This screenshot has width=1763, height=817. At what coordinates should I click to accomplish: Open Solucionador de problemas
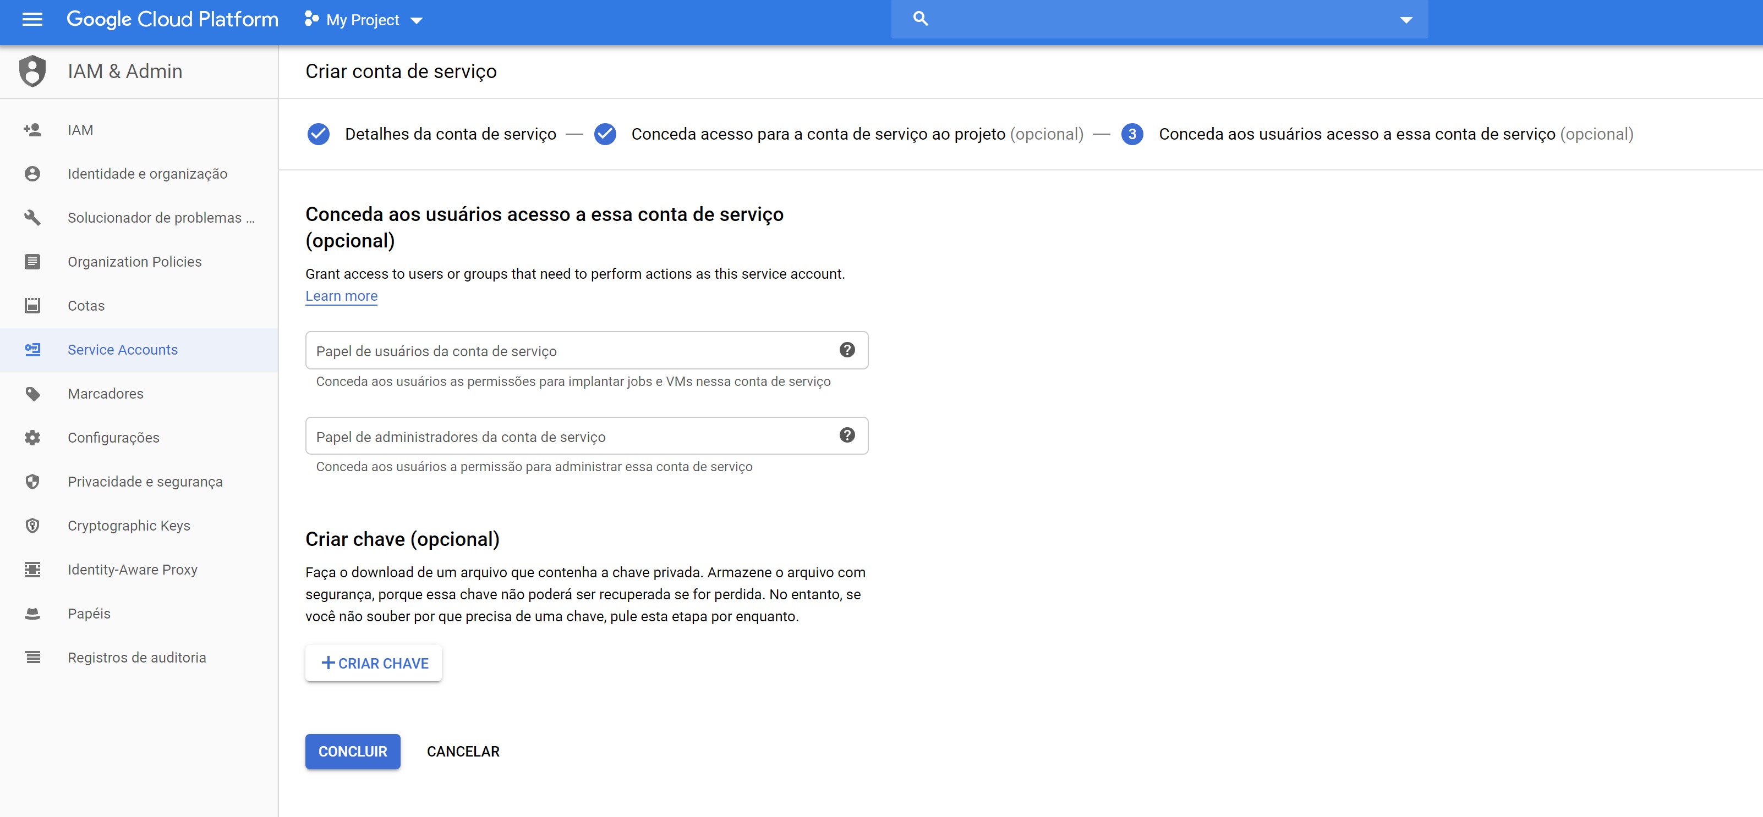tap(139, 217)
